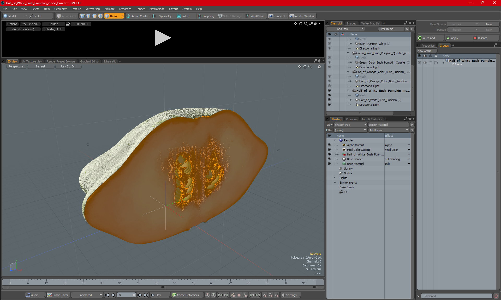
Task: Open the Audio options
Action: (35, 295)
